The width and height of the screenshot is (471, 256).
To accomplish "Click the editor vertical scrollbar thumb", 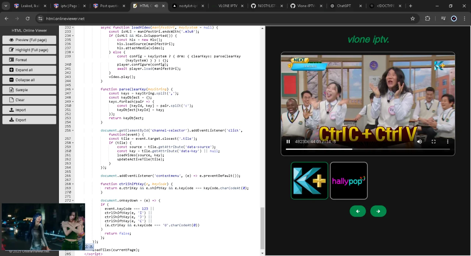I will [262, 228].
